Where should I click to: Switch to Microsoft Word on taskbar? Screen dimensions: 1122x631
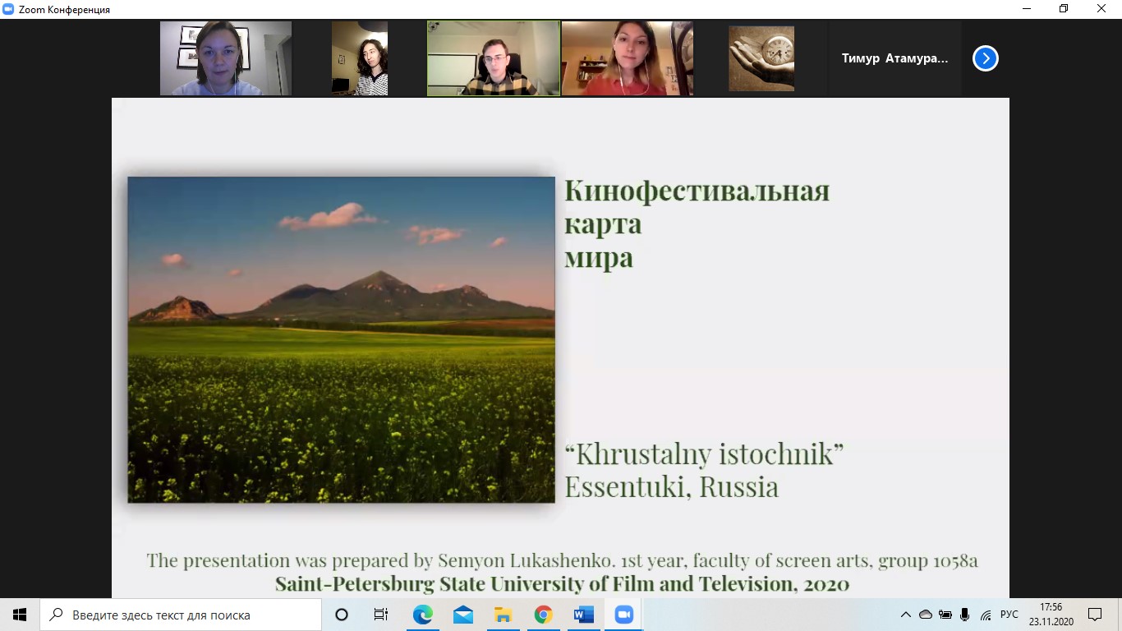[x=583, y=615]
